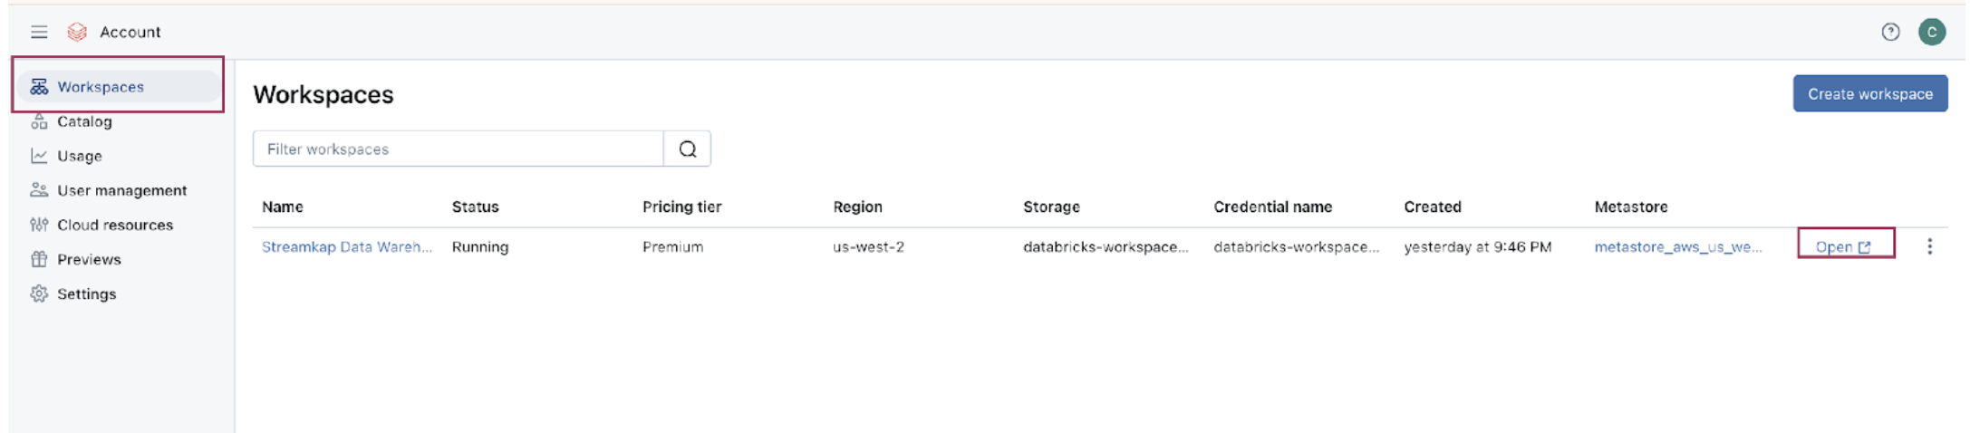Navigate to Cloud resources
1970x433 pixels.
114,225
